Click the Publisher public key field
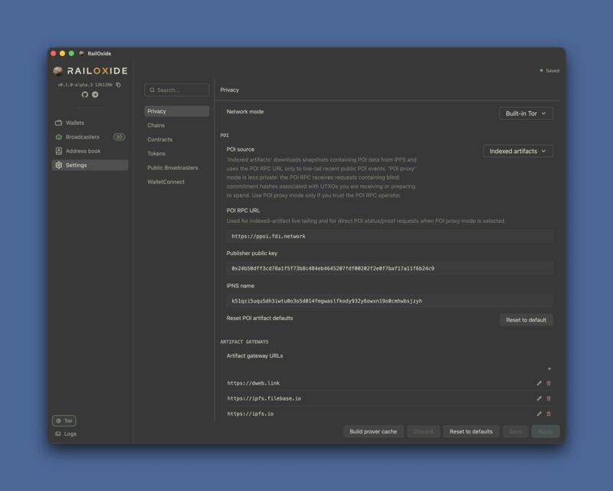The image size is (613, 491). (390, 268)
